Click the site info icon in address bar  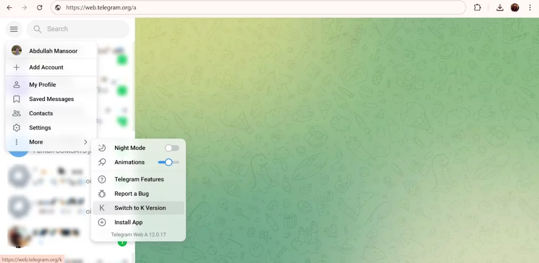[58, 7]
